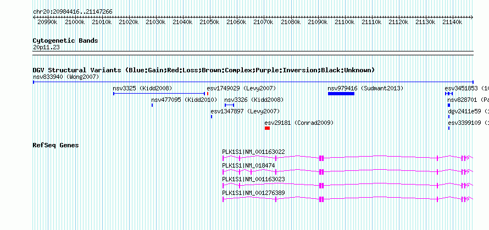Select the nsv833940 long blue gain bar
Screen dimensions: 489x230
click(x=253, y=82)
